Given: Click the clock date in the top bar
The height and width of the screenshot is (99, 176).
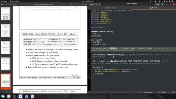Looking at the screenshot, I should 88,1.
